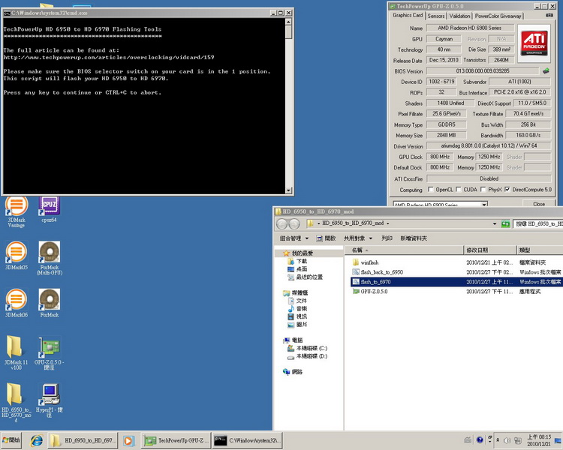Click the cmd.exe window title icon
The image size is (563, 450).
[x=7, y=13]
